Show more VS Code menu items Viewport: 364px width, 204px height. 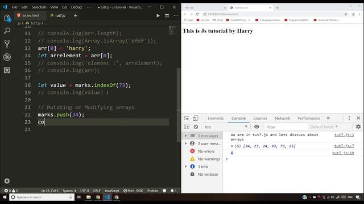click(x=89, y=7)
